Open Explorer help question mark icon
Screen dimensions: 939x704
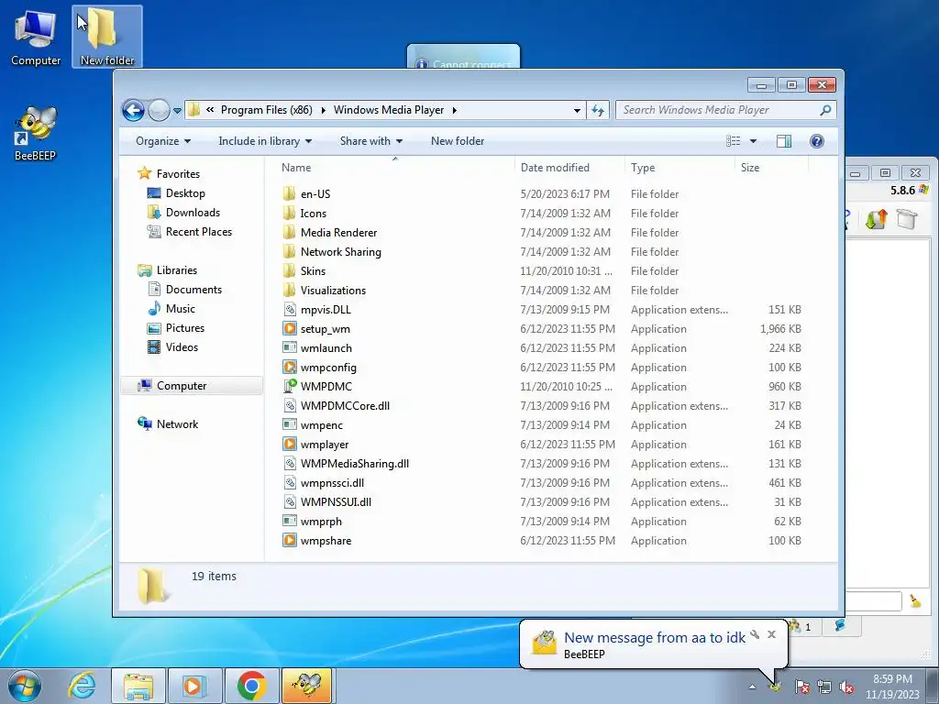pyautogui.click(x=816, y=141)
